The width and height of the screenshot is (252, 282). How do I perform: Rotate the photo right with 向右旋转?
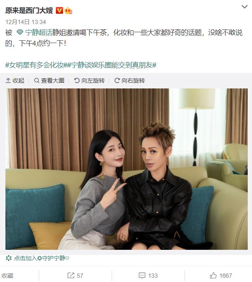click(129, 80)
